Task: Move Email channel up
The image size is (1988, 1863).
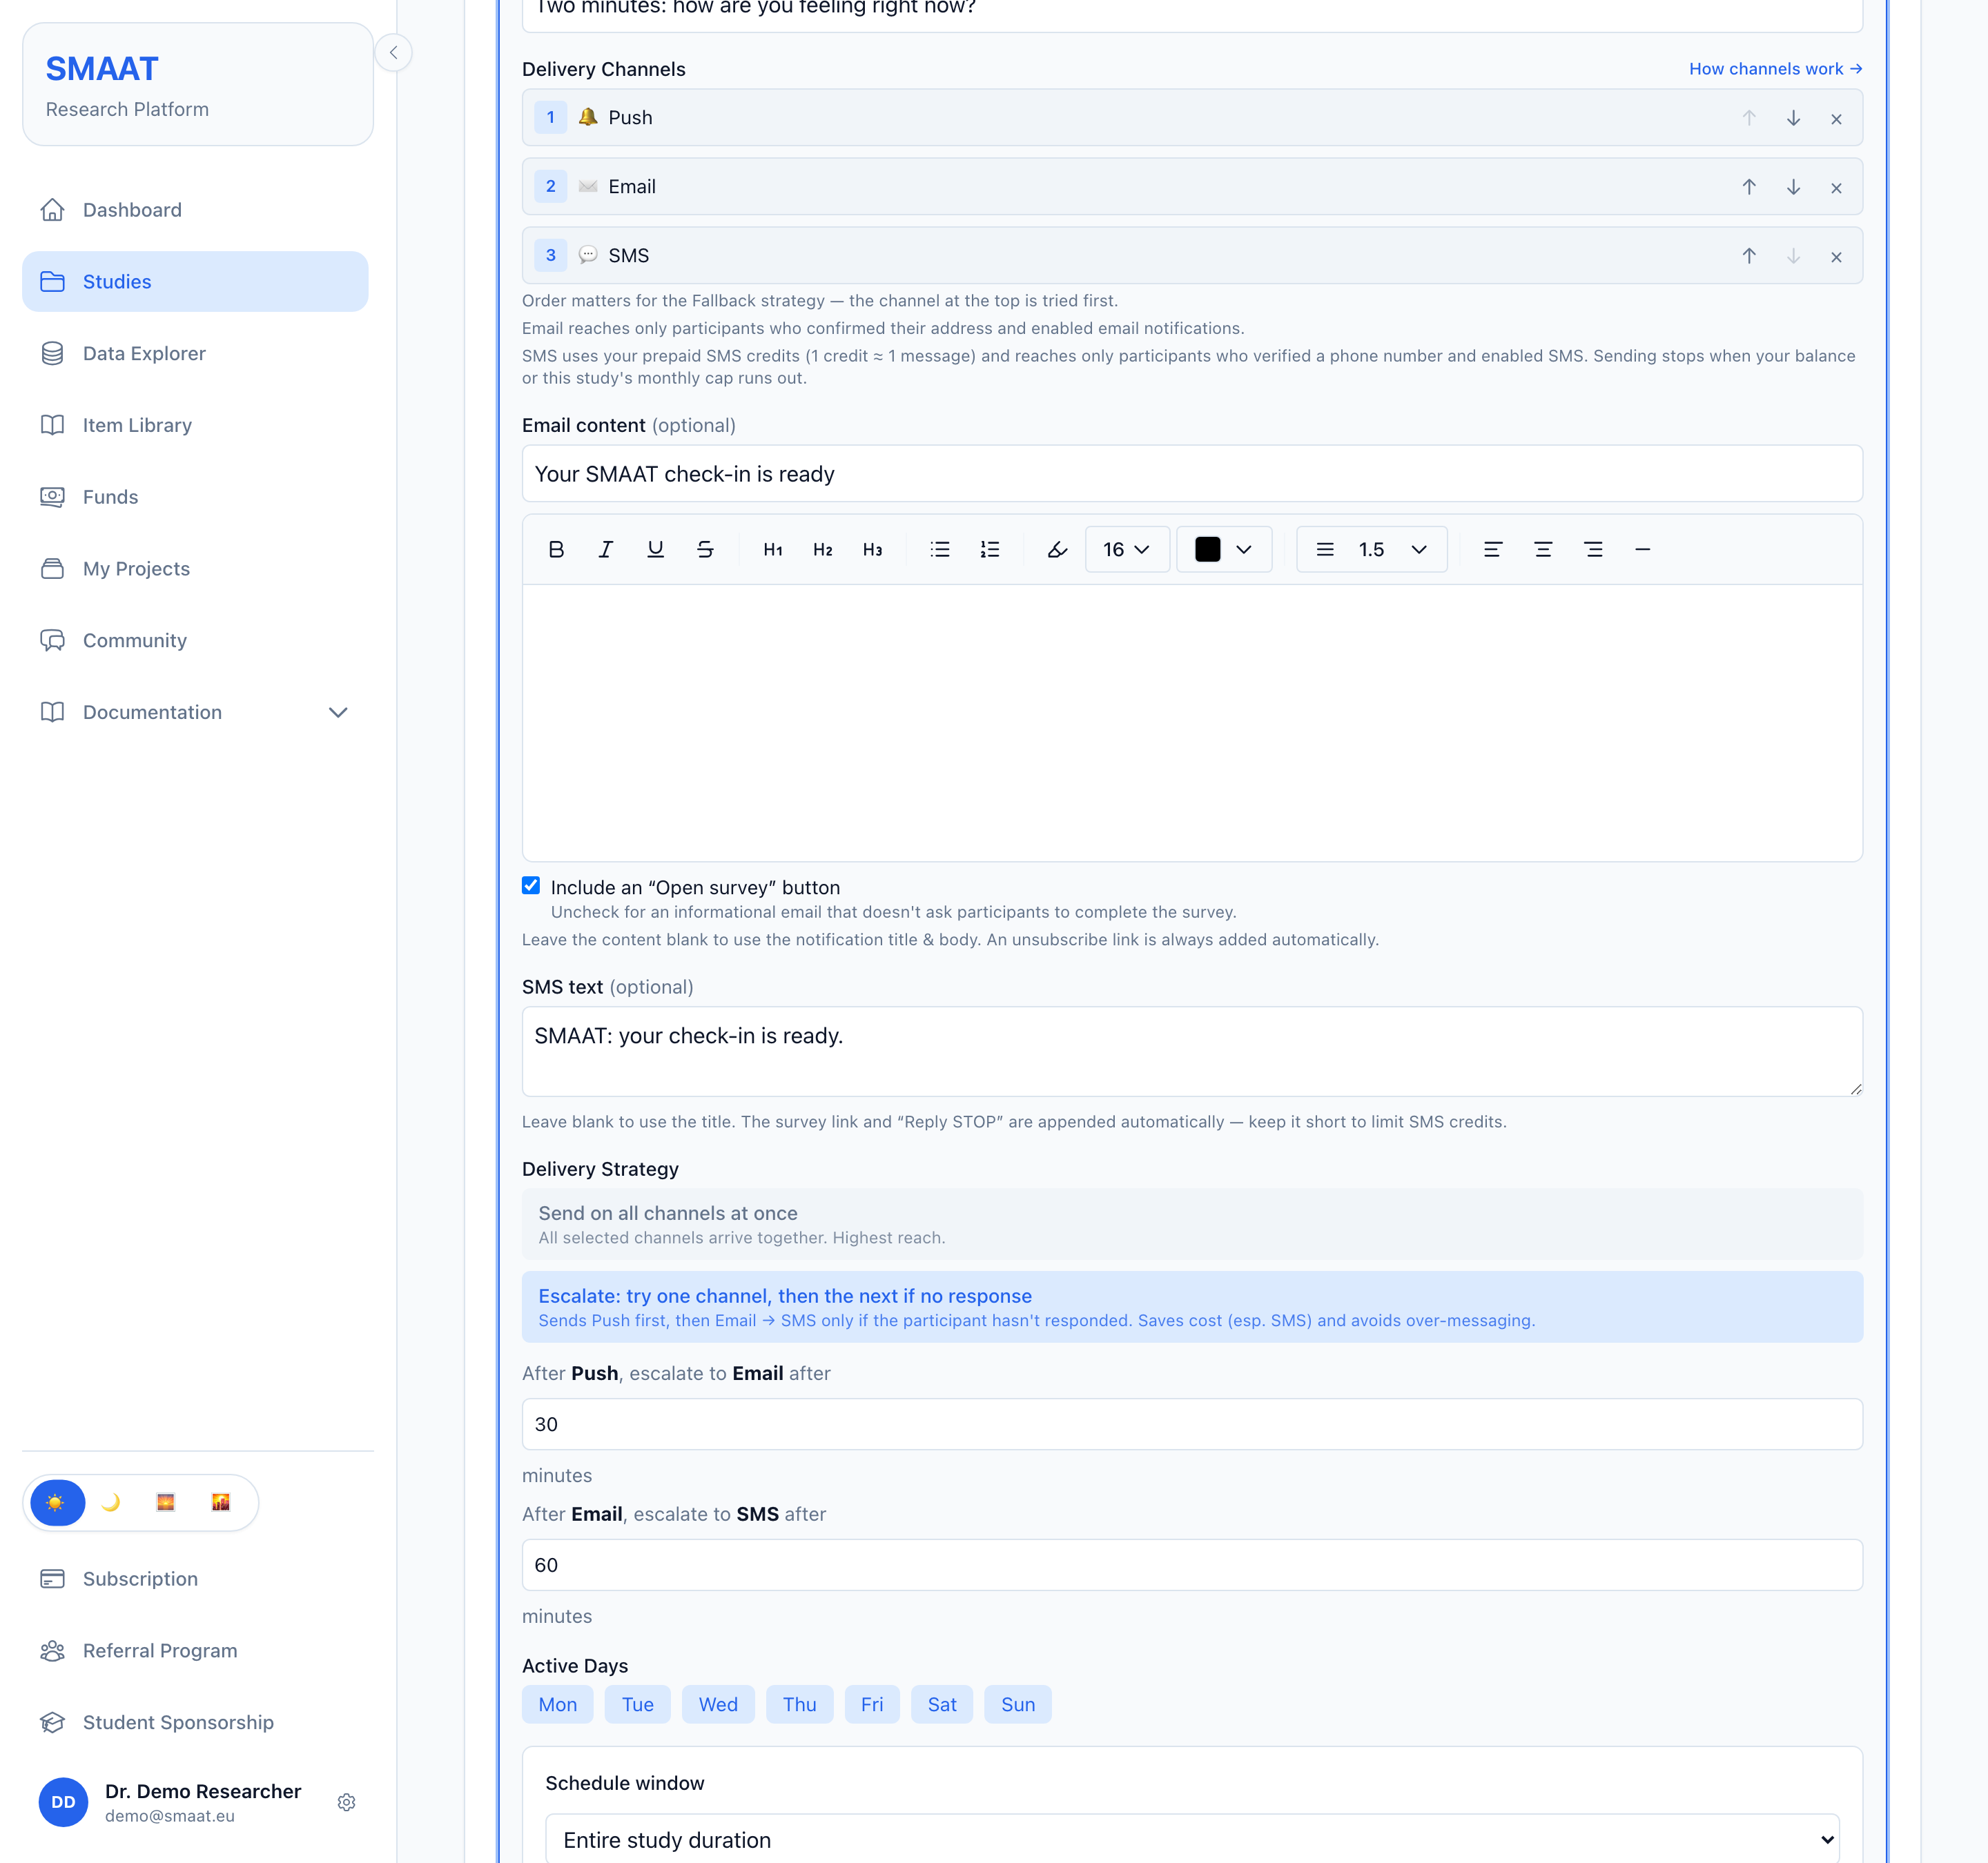Action: click(1749, 187)
